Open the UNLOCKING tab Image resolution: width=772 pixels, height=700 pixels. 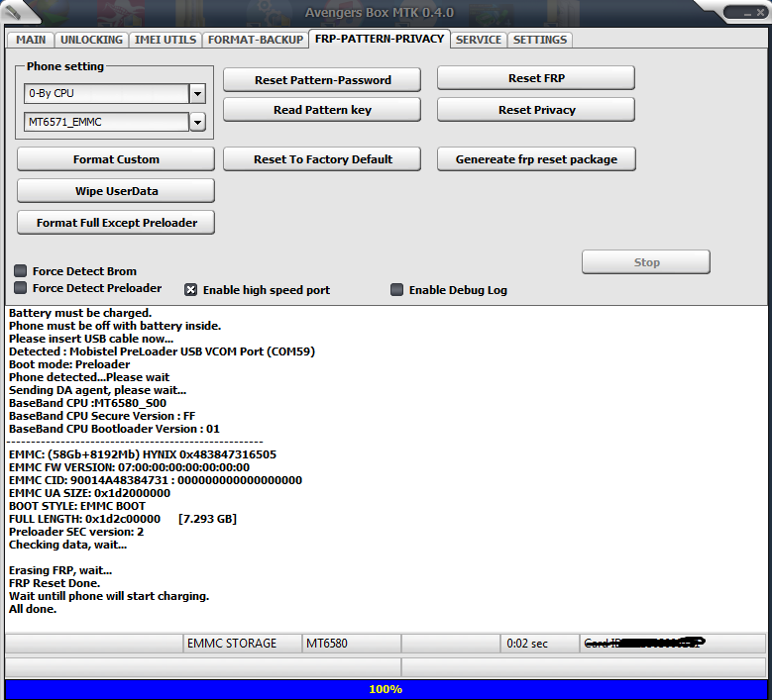[91, 40]
